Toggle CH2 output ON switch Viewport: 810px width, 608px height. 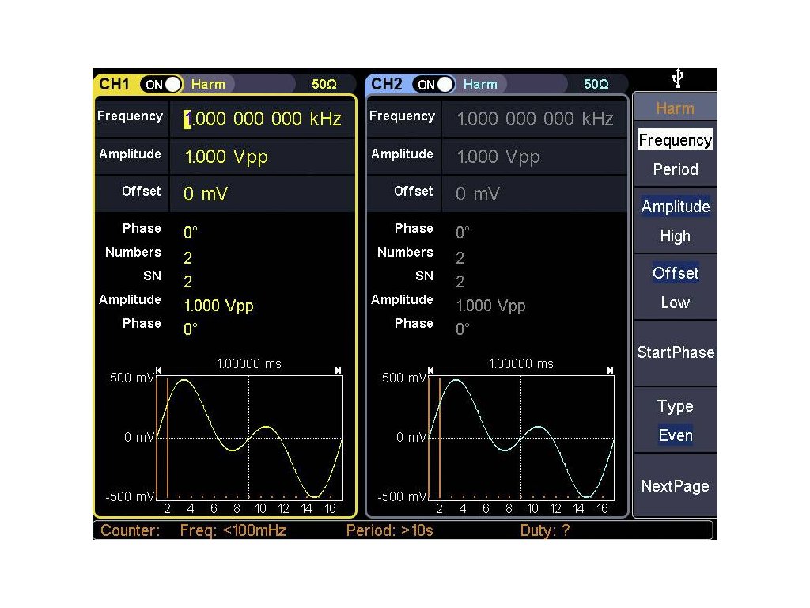433,84
